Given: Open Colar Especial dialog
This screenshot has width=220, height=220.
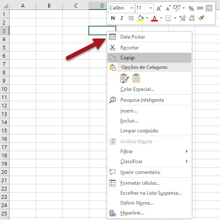Looking at the screenshot, I should pos(149,89).
